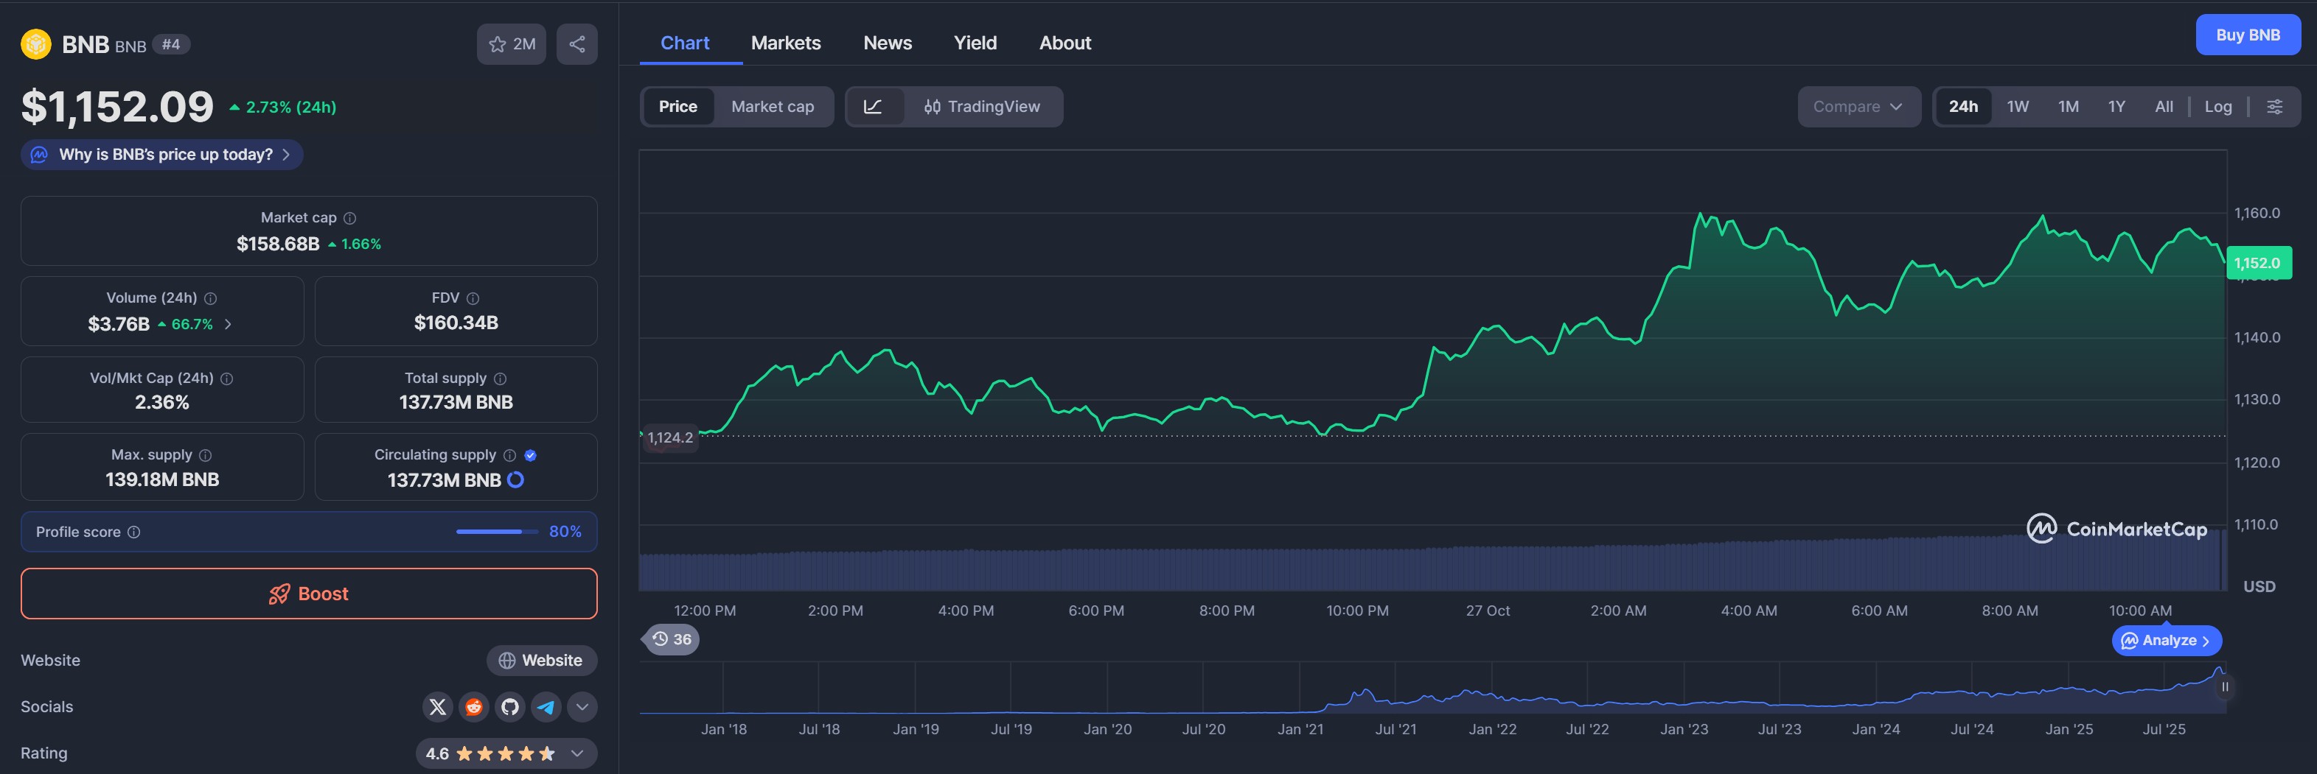Click the mini chart range slider handle
Image resolution: width=2317 pixels, height=774 pixels.
2224,687
